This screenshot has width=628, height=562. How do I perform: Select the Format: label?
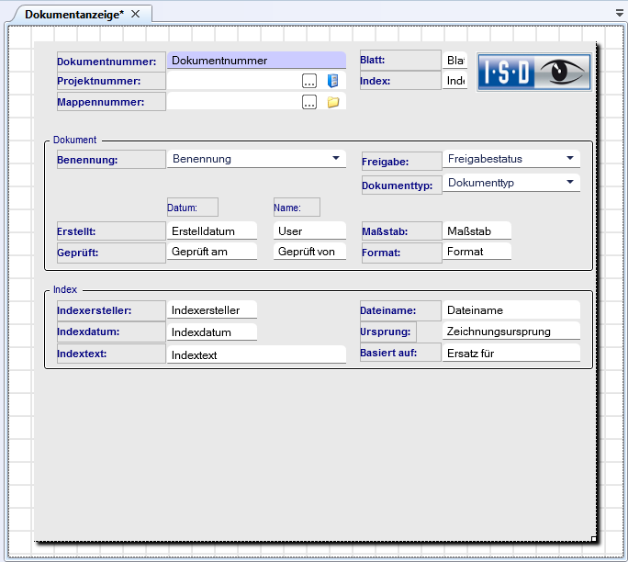click(x=401, y=253)
